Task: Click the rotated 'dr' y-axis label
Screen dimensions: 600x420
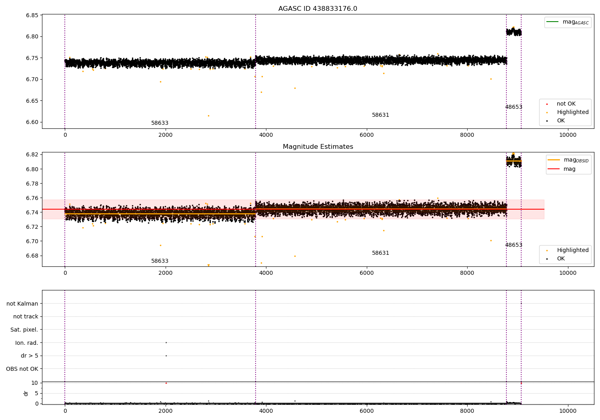Action: click(26, 393)
